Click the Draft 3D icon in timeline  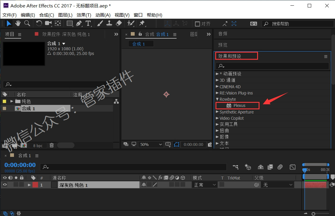tap(248, 167)
